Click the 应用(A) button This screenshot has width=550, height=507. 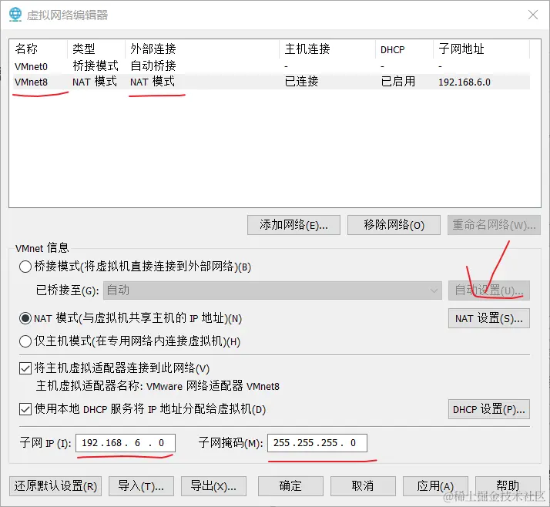[x=435, y=486]
